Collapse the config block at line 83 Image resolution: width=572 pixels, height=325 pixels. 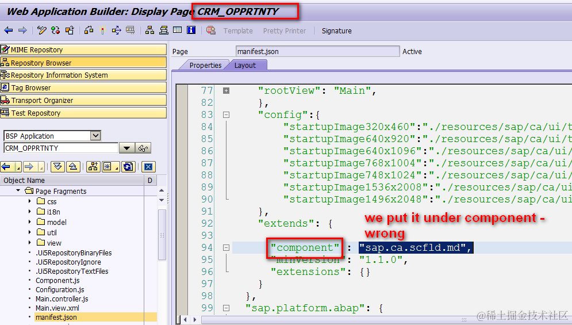pos(226,114)
